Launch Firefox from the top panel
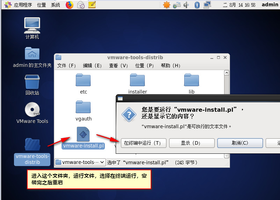This screenshot has width=280, height=200. pyautogui.click(x=70, y=5)
